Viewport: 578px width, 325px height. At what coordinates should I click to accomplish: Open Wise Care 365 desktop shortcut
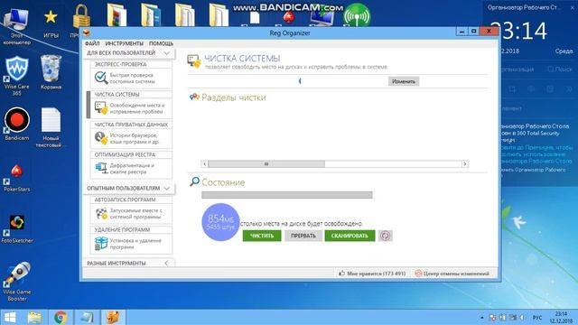[16, 76]
